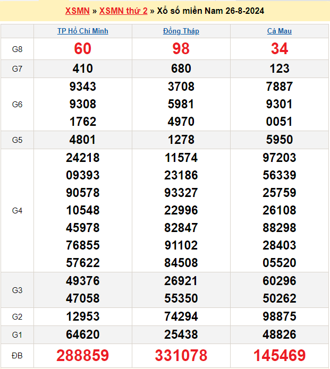Select G3 number 49376
The height and width of the screenshot is (369, 330).
pyautogui.click(x=83, y=281)
